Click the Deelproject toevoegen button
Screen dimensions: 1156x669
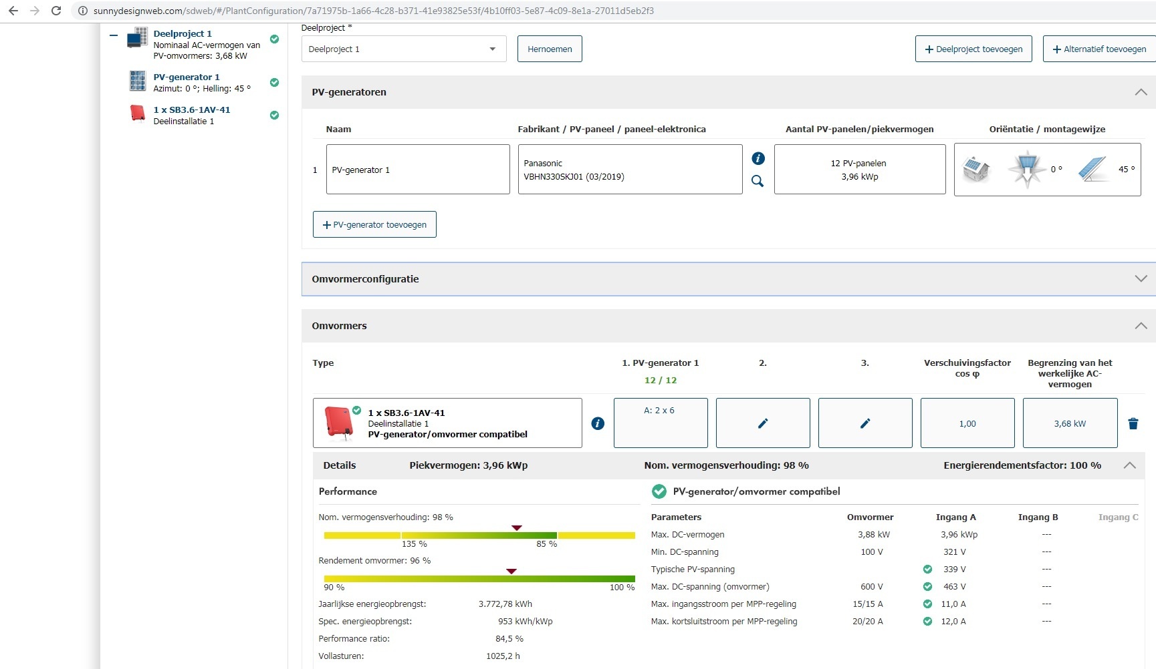pos(973,49)
